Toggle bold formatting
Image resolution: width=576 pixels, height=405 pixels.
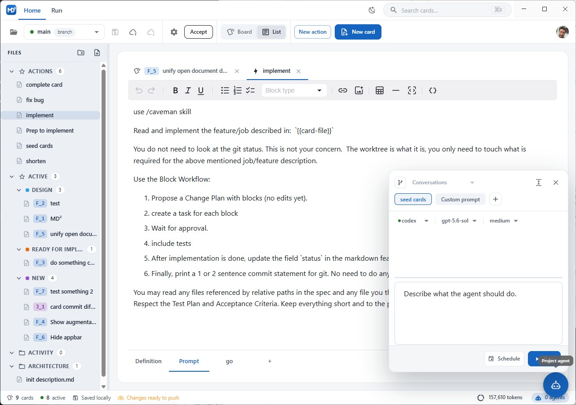tap(176, 90)
